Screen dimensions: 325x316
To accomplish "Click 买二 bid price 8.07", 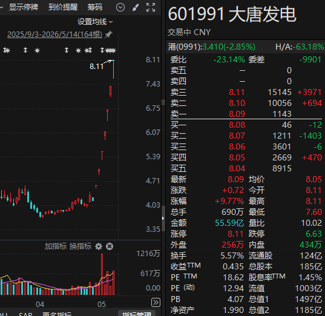I will (x=237, y=136).
